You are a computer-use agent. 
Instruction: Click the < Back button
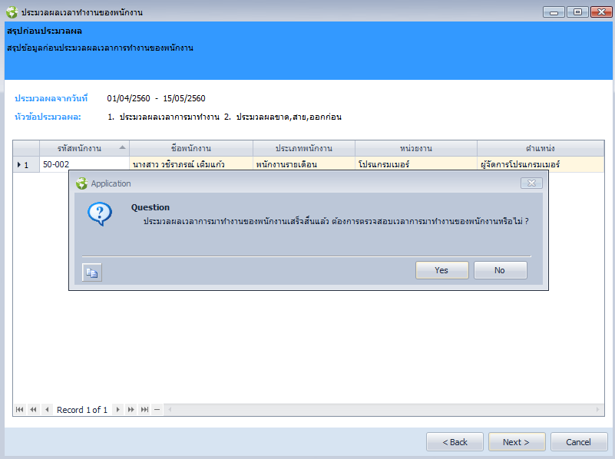pos(455,442)
